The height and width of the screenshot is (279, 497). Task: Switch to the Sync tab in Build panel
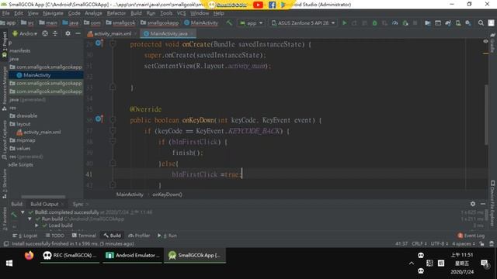[78, 204]
